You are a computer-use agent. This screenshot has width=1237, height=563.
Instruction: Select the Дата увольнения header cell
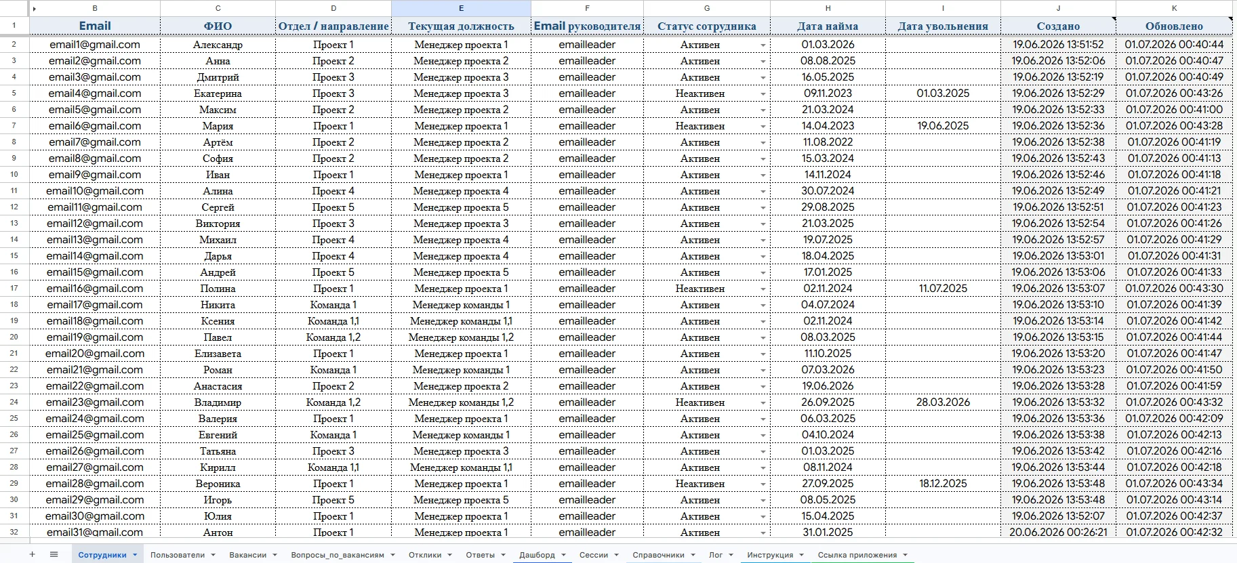tap(943, 26)
